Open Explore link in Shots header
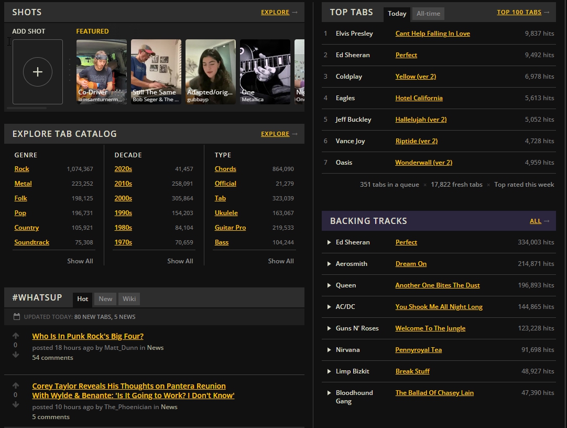The image size is (567, 428). coord(275,12)
